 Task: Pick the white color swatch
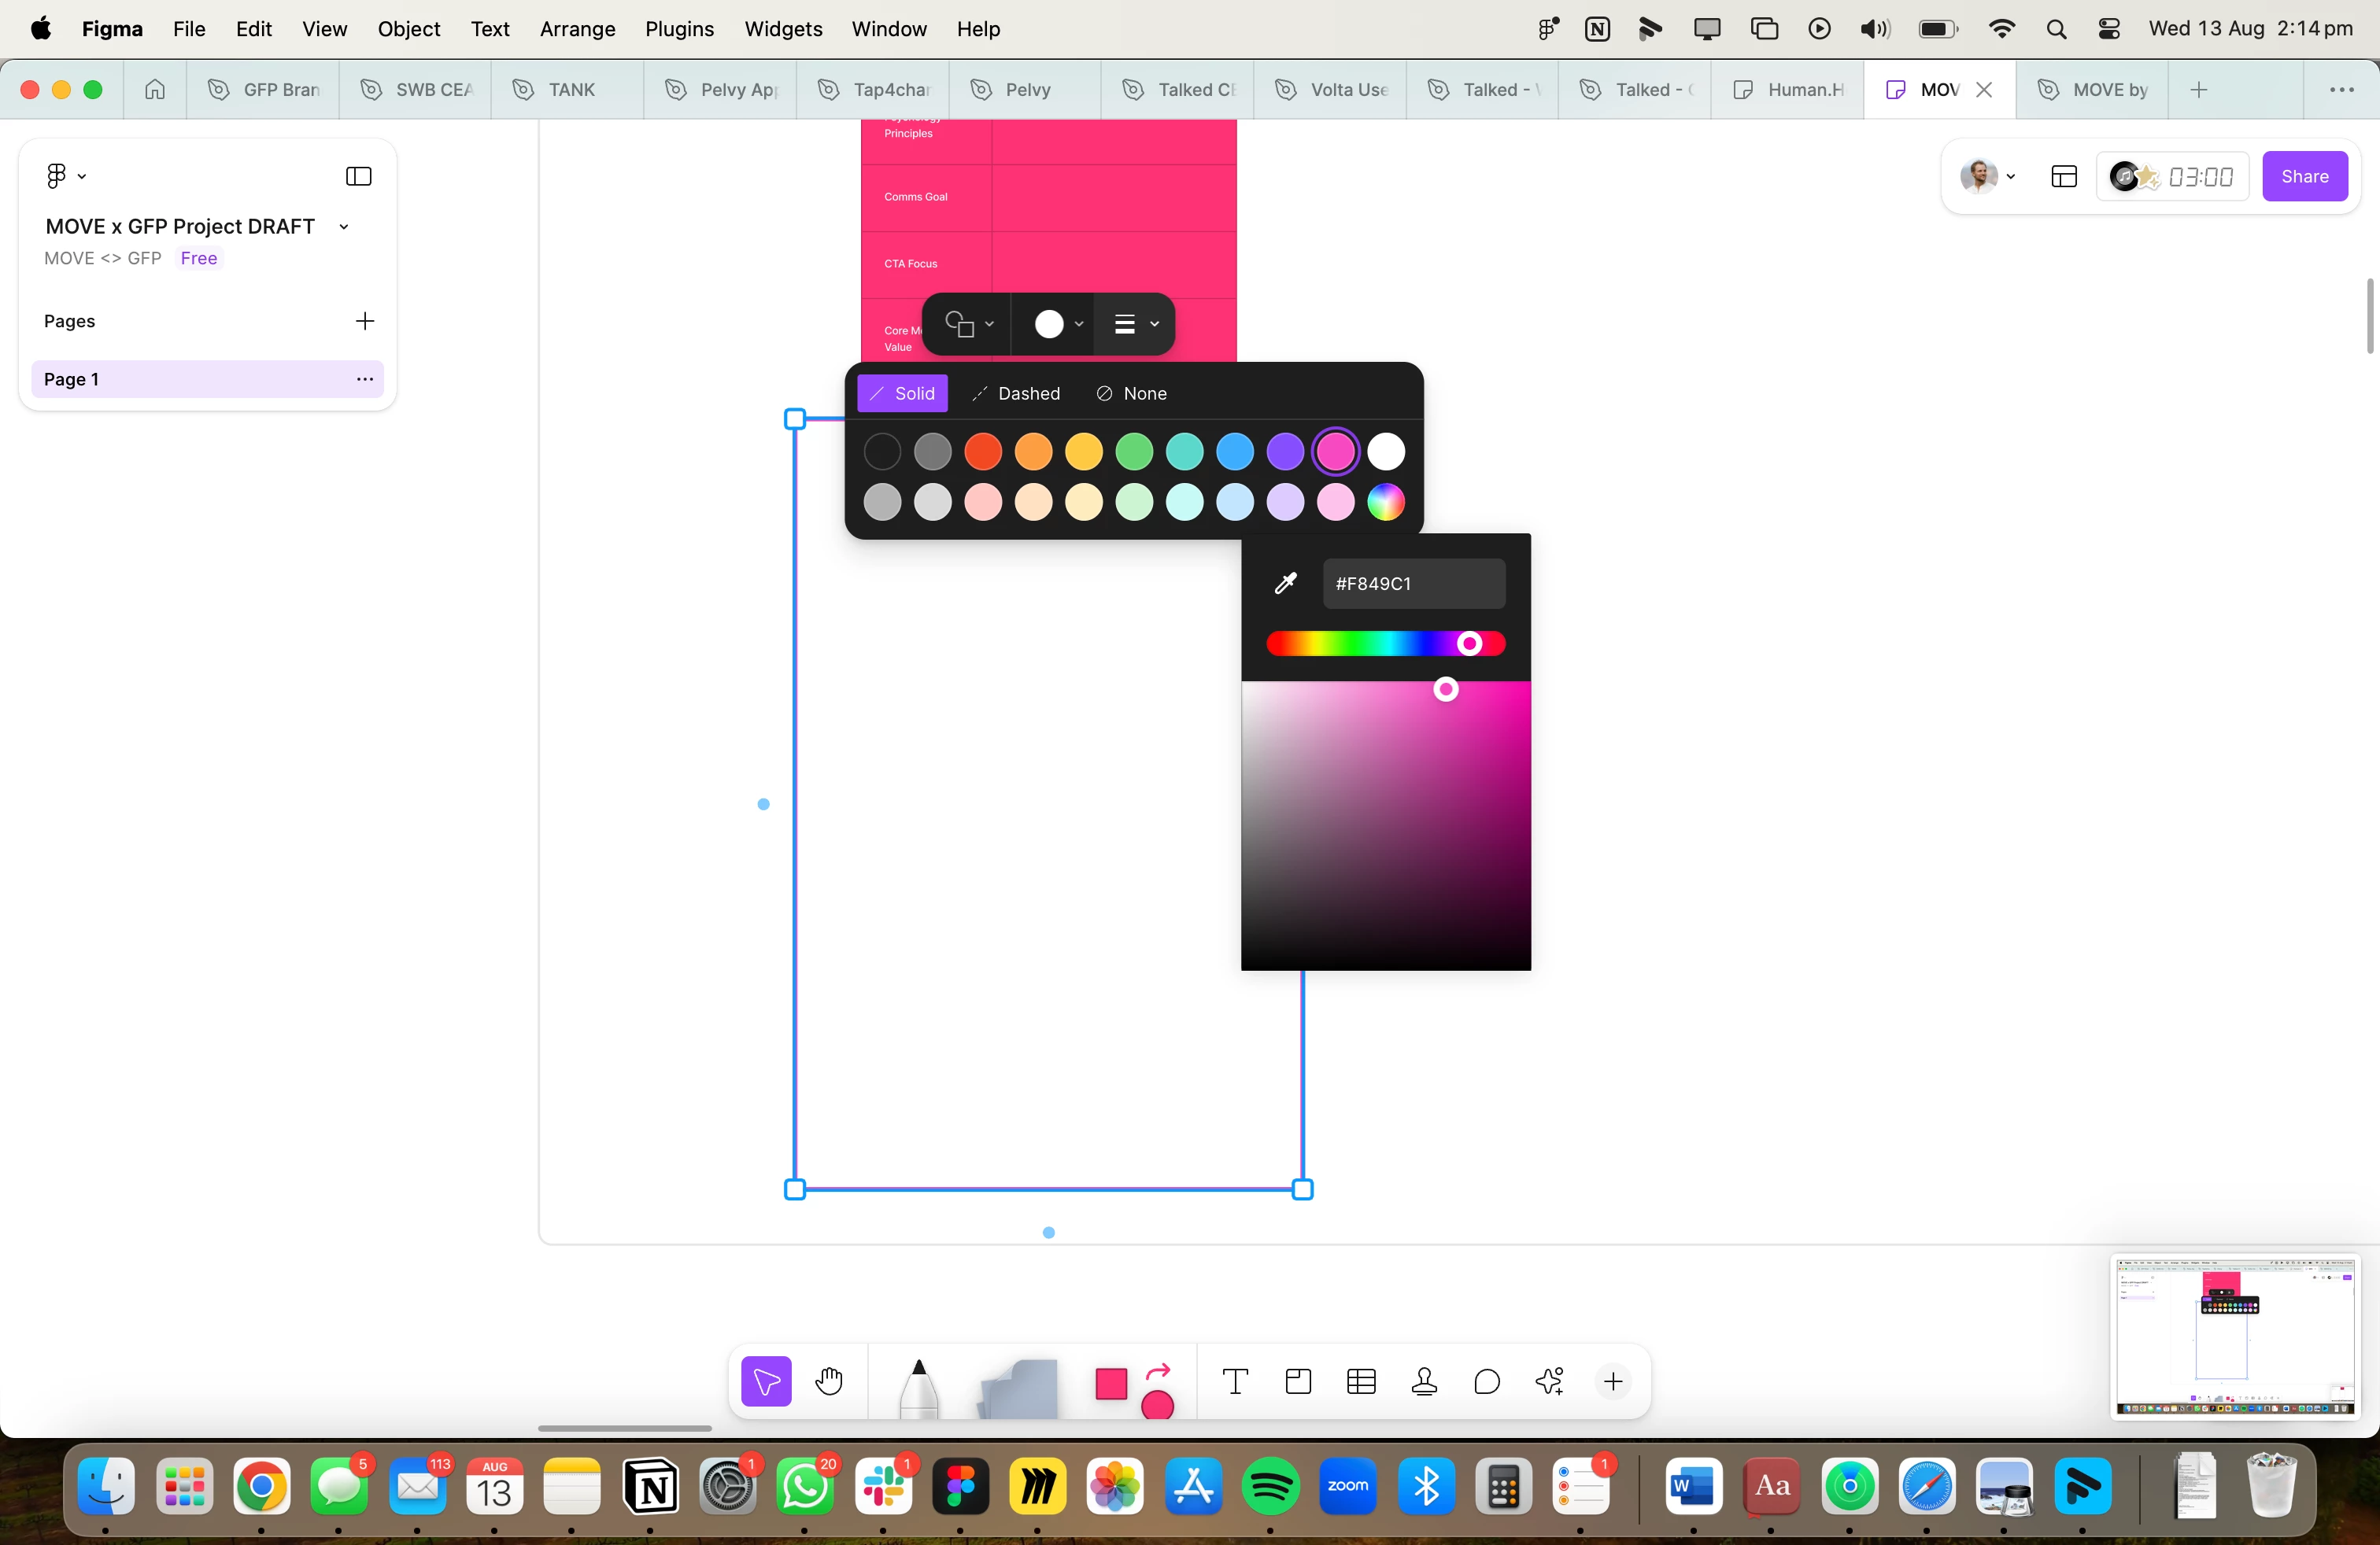[x=1386, y=452]
